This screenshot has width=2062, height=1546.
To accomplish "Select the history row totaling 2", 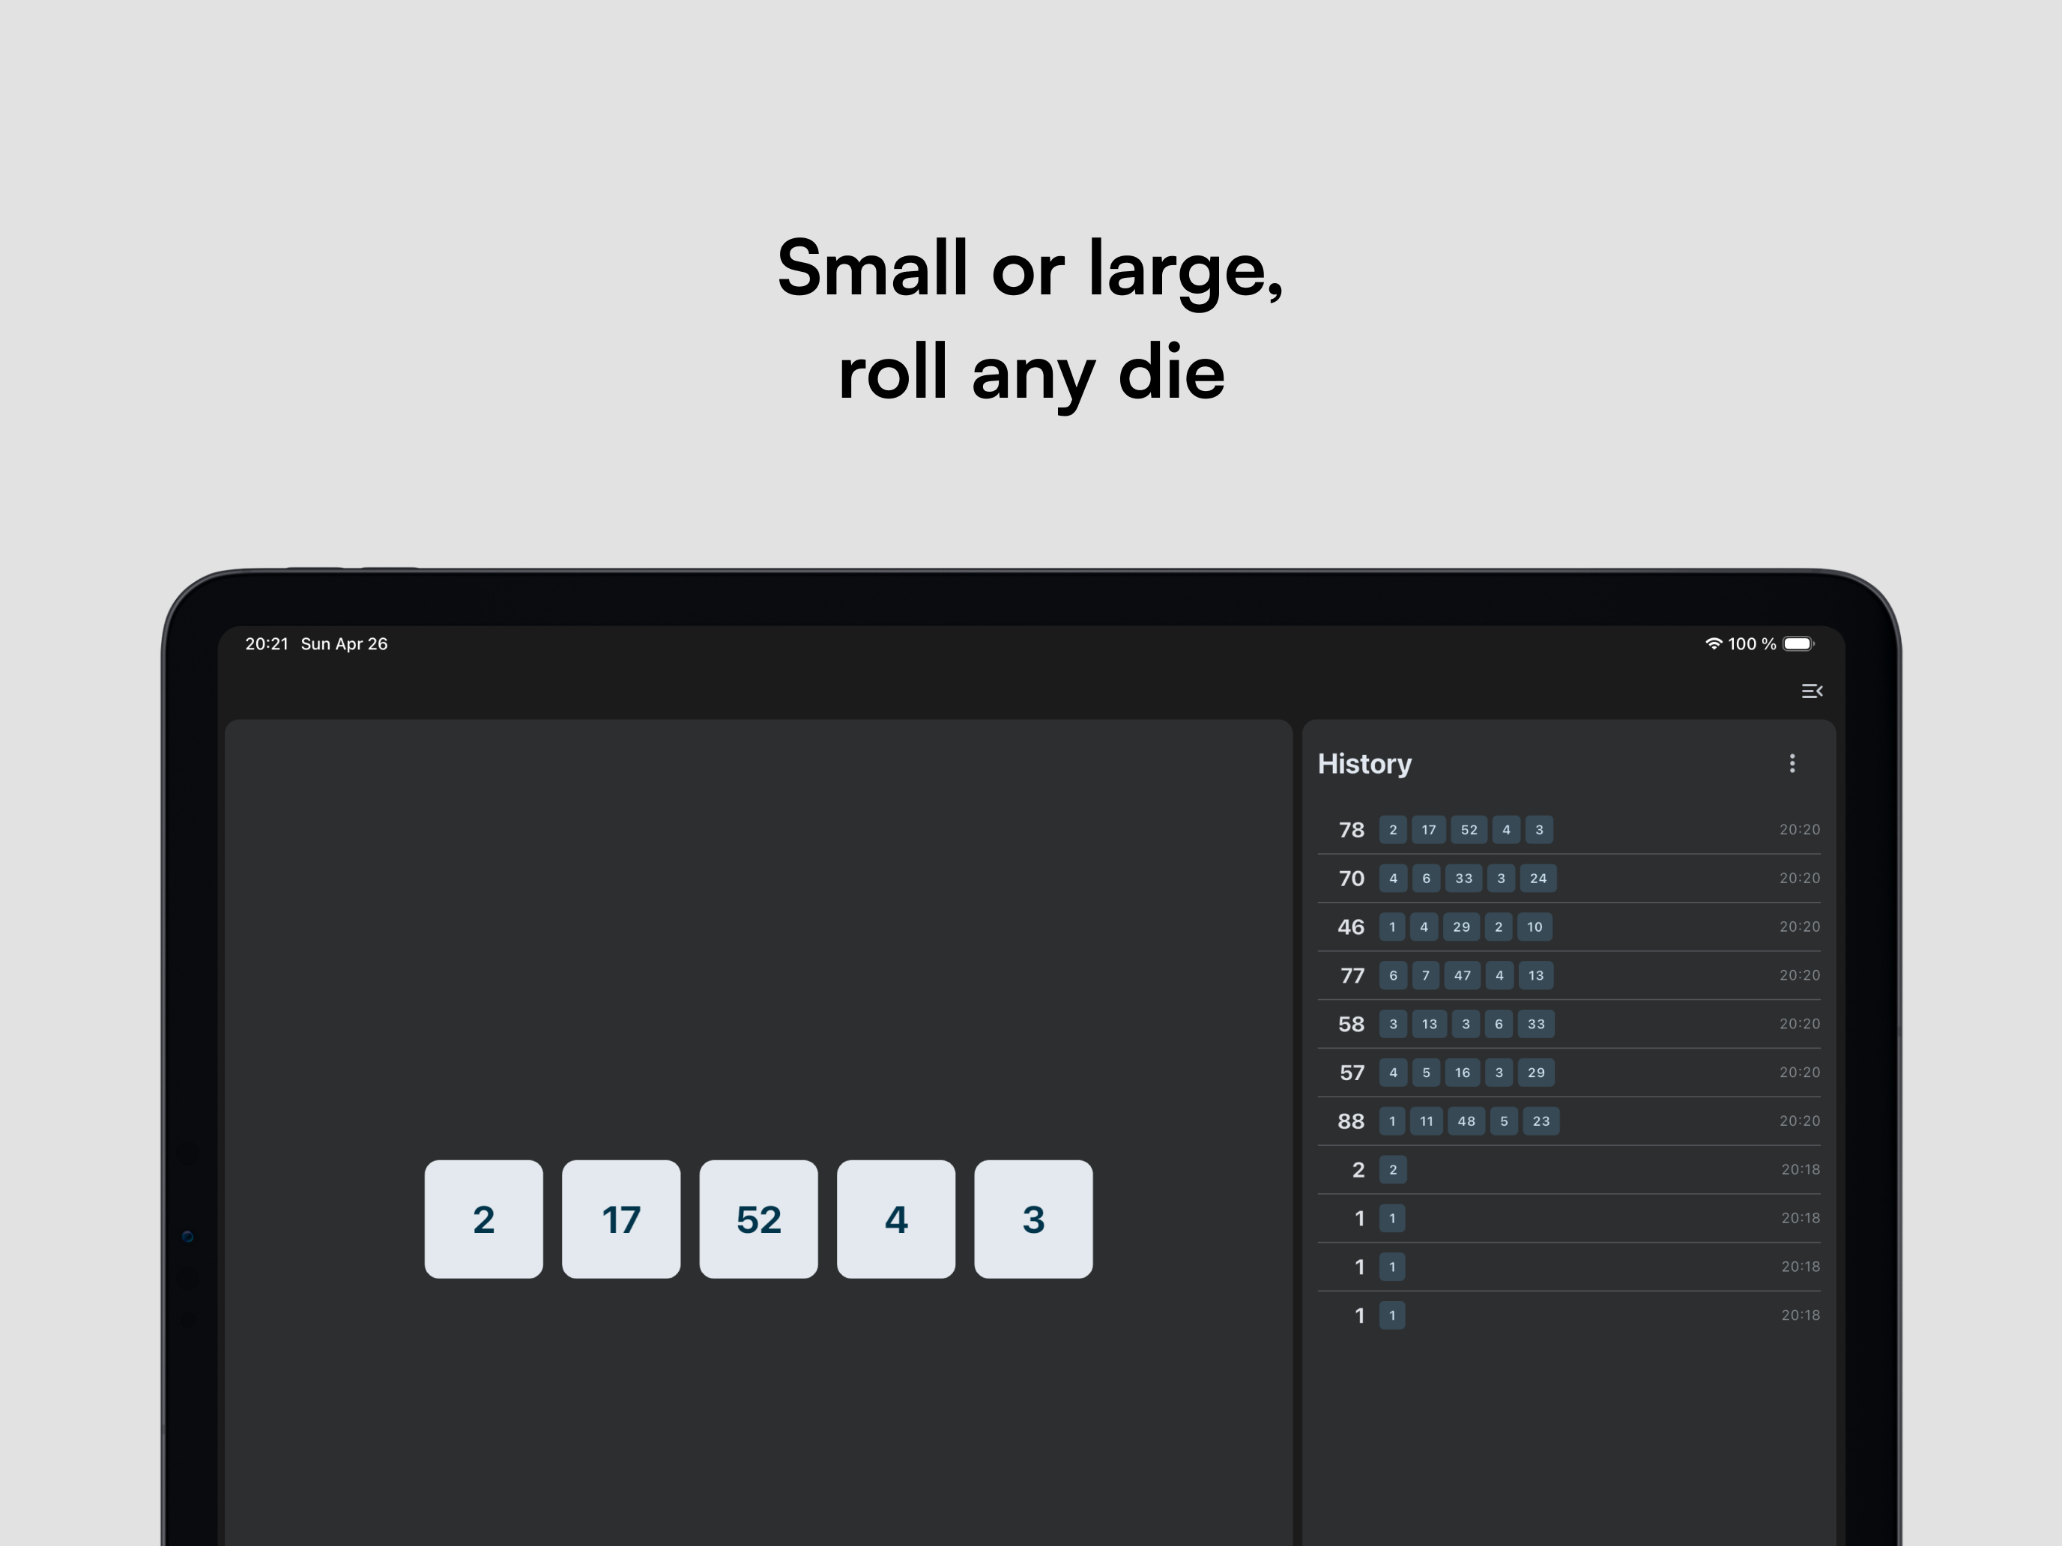I will click(1569, 1169).
